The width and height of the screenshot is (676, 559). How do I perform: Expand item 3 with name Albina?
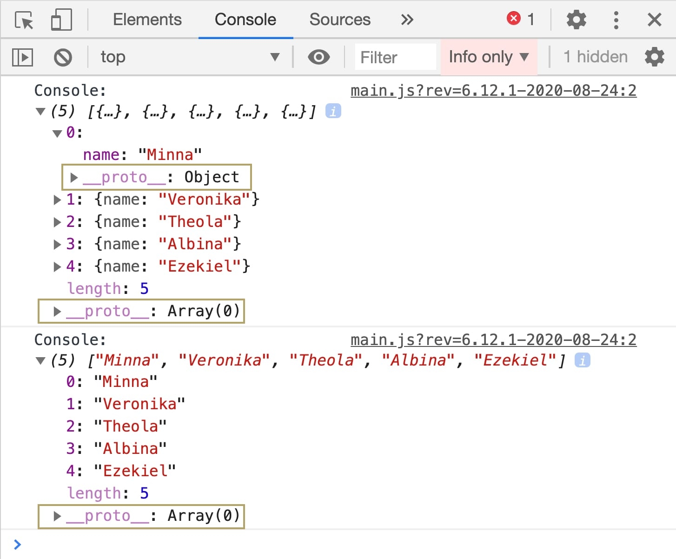pos(57,245)
